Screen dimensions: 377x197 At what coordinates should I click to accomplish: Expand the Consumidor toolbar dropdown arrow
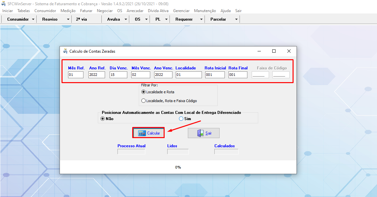[33, 19]
